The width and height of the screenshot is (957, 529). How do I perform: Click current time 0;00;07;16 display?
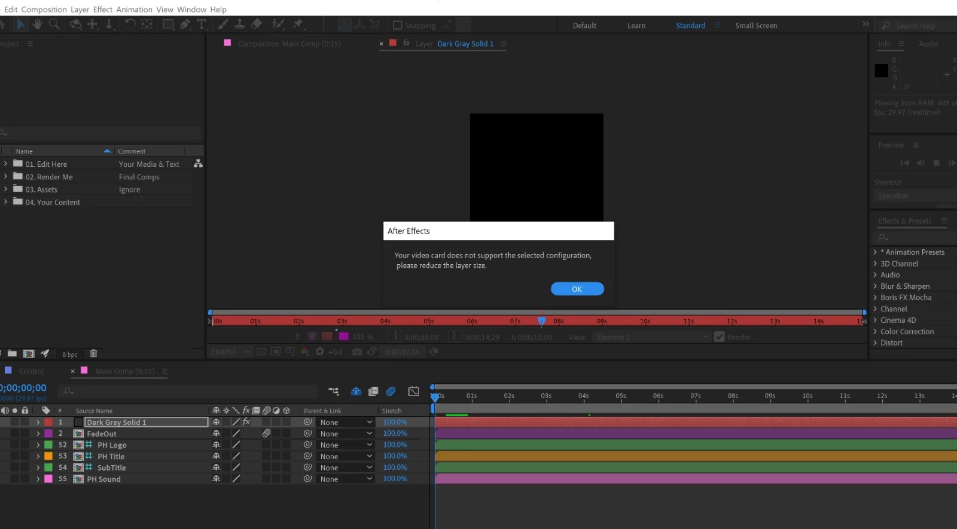pos(403,351)
